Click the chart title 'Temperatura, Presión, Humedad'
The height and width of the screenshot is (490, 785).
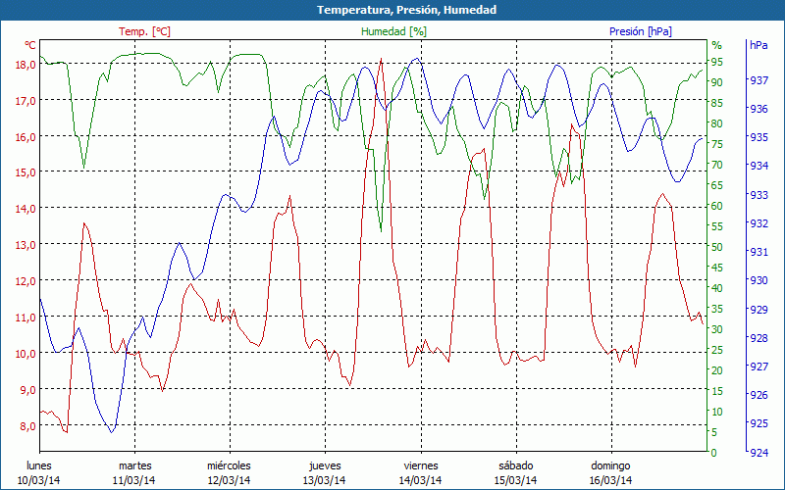point(392,10)
